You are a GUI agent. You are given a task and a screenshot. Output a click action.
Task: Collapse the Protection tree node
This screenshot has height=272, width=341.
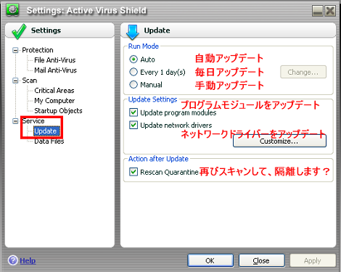tap(15, 50)
